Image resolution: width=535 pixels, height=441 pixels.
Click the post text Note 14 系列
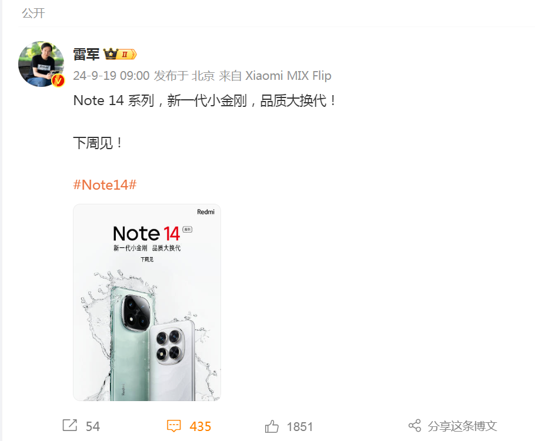pyautogui.click(x=113, y=100)
